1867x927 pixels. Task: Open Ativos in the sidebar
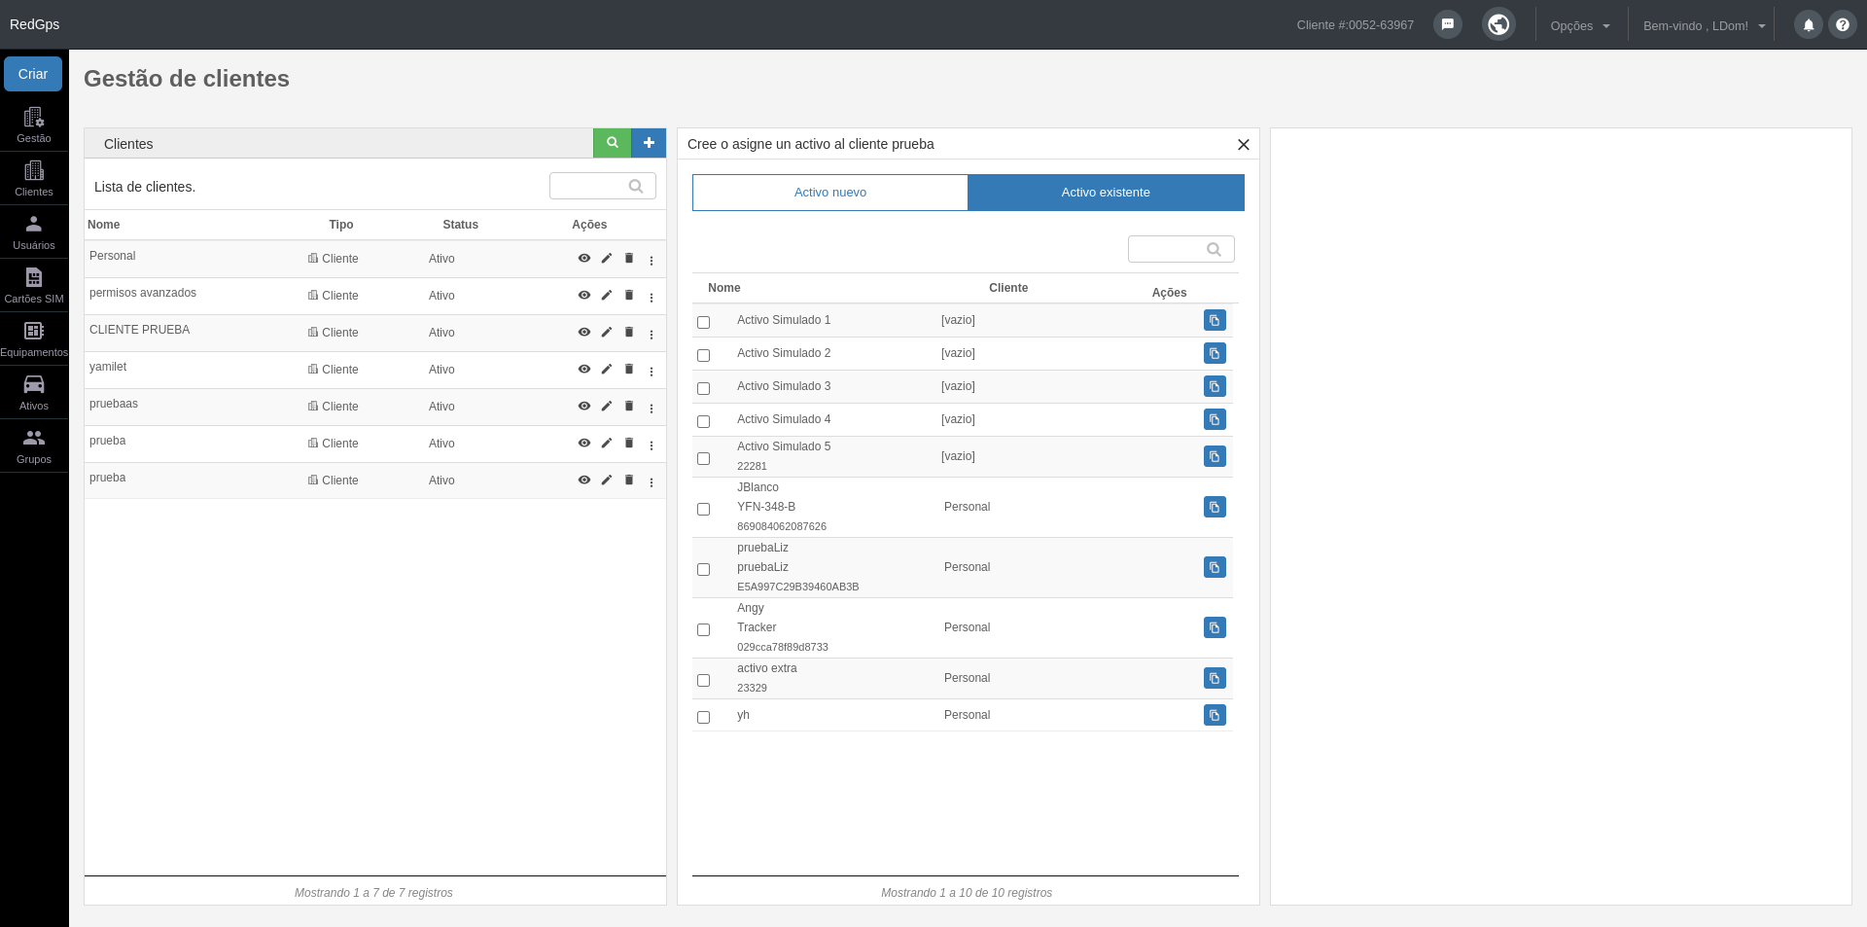[x=34, y=392]
